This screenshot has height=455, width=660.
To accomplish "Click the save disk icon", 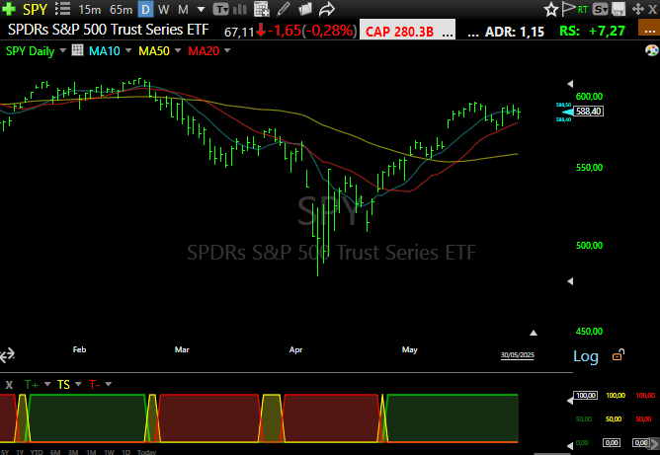I will [x=619, y=9].
